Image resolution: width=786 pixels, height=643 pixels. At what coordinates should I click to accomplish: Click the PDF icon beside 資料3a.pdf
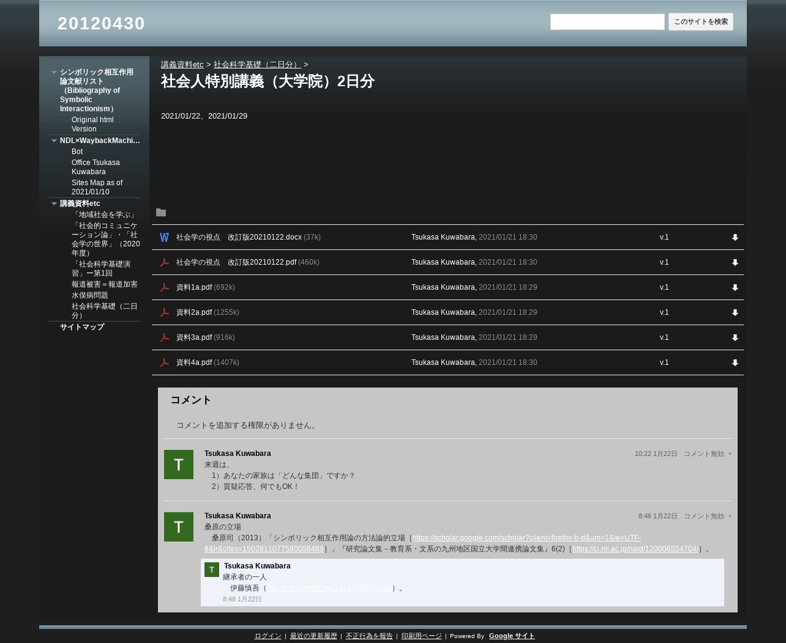[164, 337]
